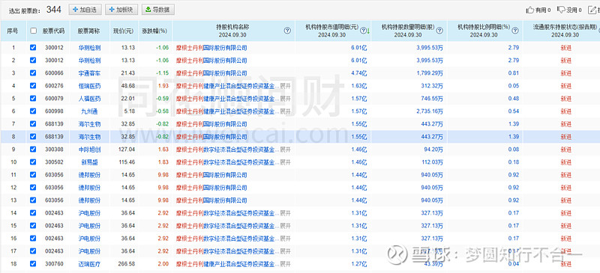Expand 展开 in the 迈瑞医疗 row

click(286, 264)
